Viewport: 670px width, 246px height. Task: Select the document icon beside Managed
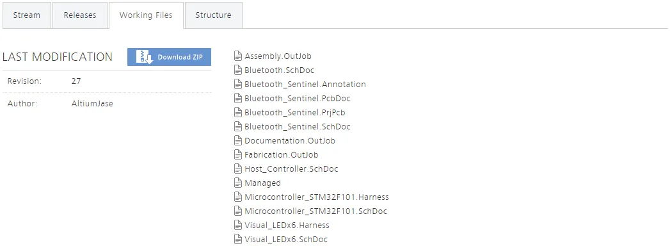pyautogui.click(x=238, y=183)
